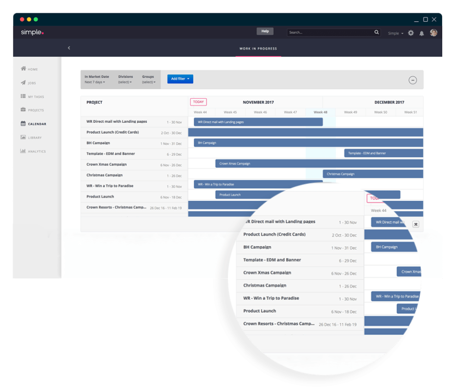Click the yellow macOS minimize dot
The height and width of the screenshot is (391, 454).
pyautogui.click(x=29, y=19)
